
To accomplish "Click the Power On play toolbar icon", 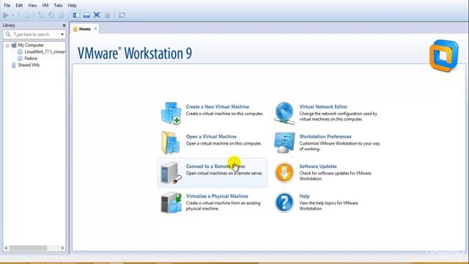I will [6, 15].
